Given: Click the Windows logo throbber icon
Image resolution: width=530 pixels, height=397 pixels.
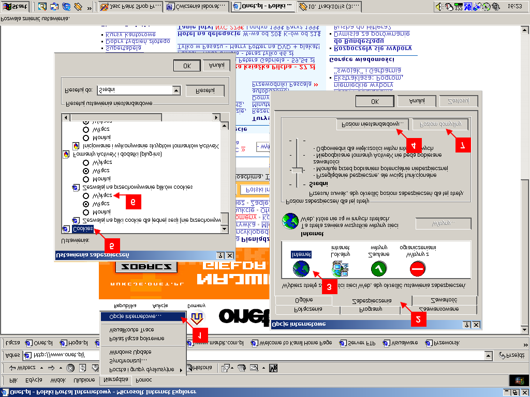Looking at the screenshot, I should click(x=519, y=380).
